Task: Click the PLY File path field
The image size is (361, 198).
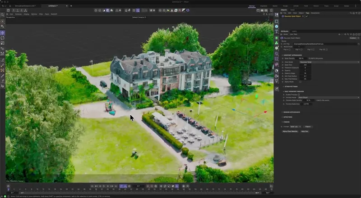Action: click(x=324, y=44)
